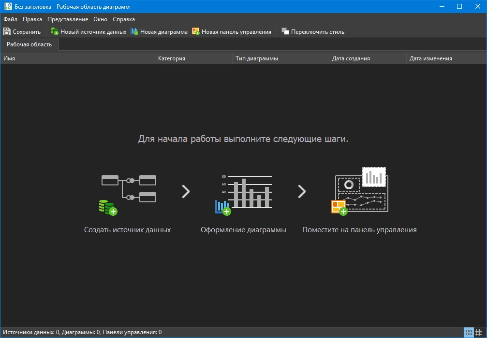The image size is (487, 338).
Task: Click the Оформление диаграммы link
Action: pyautogui.click(x=243, y=230)
